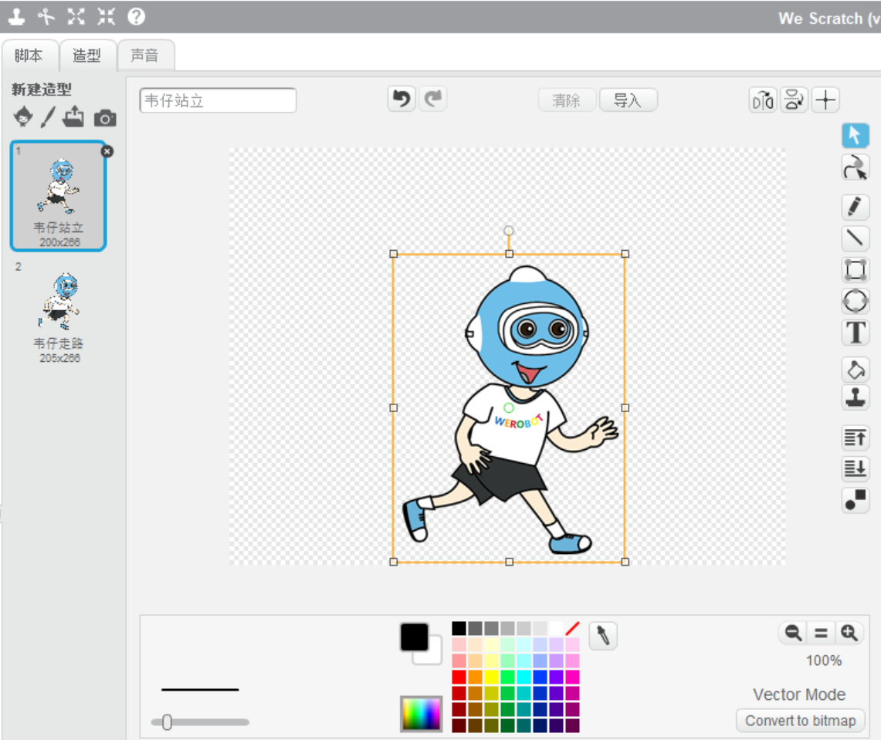Viewport: 881px width, 740px height.
Task: Select the Line tool
Action: 856,238
